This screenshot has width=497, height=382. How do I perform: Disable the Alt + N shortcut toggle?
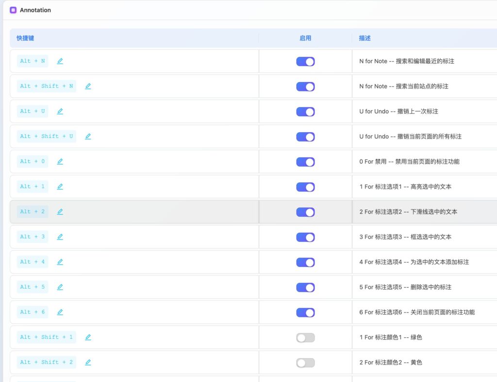pyautogui.click(x=305, y=62)
